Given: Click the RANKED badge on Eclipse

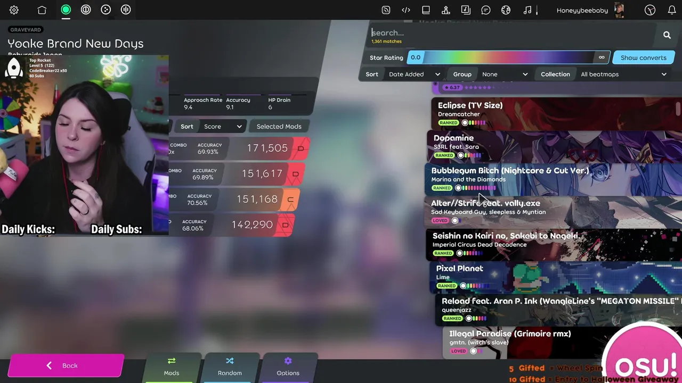Looking at the screenshot, I should (449, 123).
